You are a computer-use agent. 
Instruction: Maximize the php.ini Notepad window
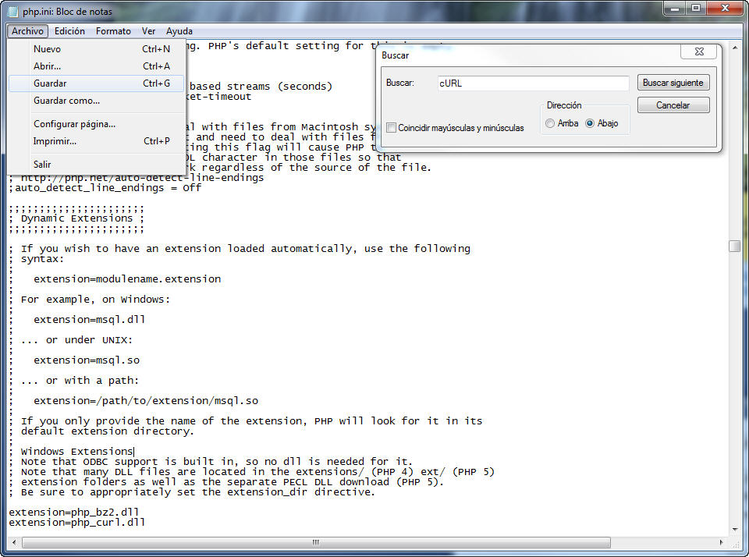696,9
